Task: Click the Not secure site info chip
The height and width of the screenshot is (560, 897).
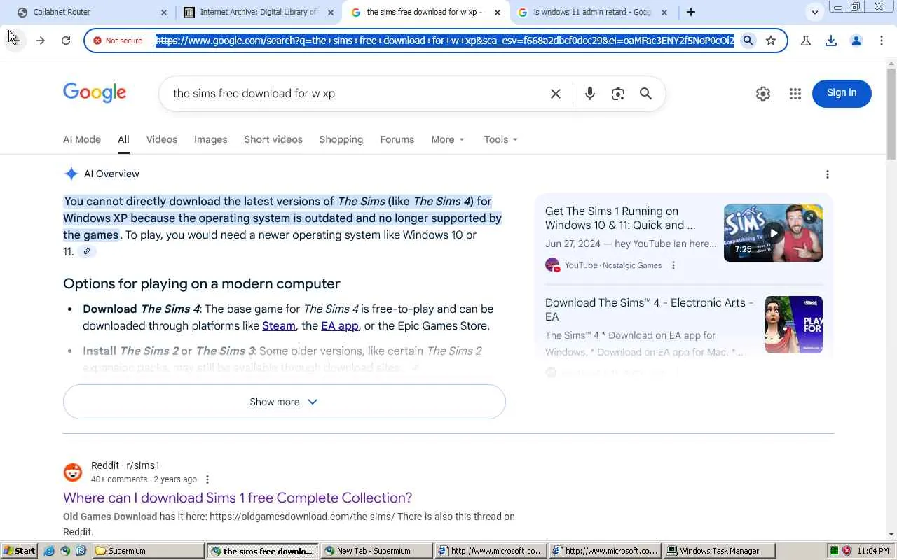Action: coord(118,41)
